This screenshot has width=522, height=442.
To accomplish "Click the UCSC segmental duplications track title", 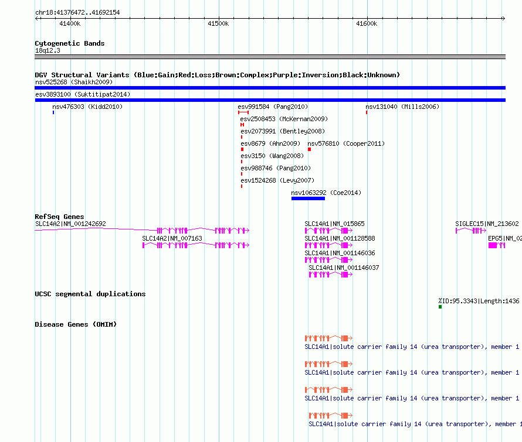I will 90,294.
